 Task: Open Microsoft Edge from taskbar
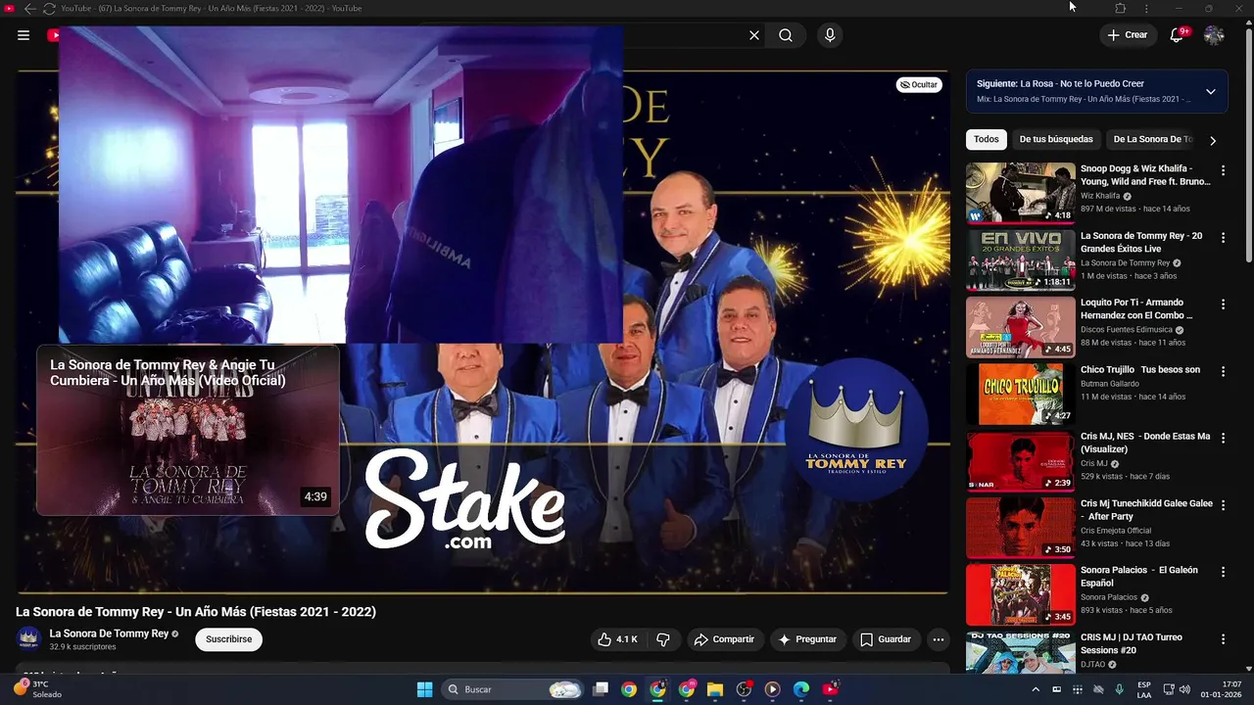point(801,689)
